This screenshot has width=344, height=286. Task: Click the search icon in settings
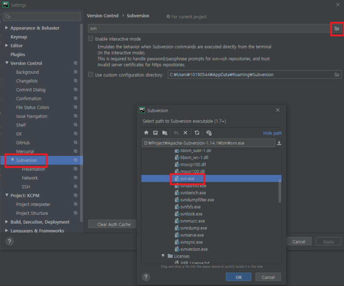click(x=8, y=16)
